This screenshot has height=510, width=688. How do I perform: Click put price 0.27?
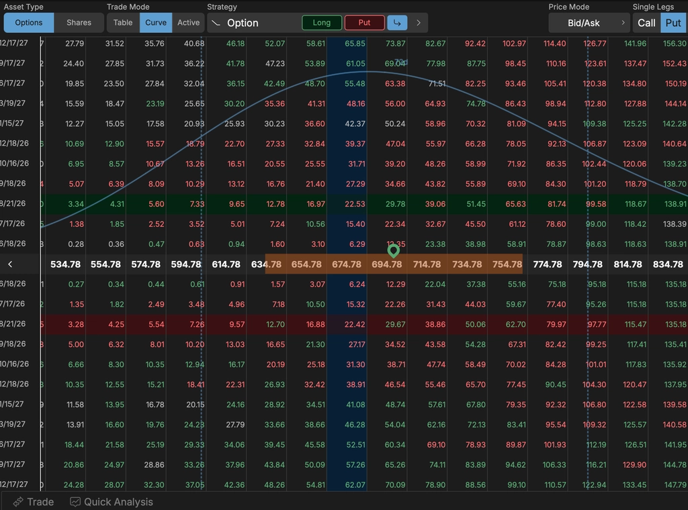(x=76, y=284)
